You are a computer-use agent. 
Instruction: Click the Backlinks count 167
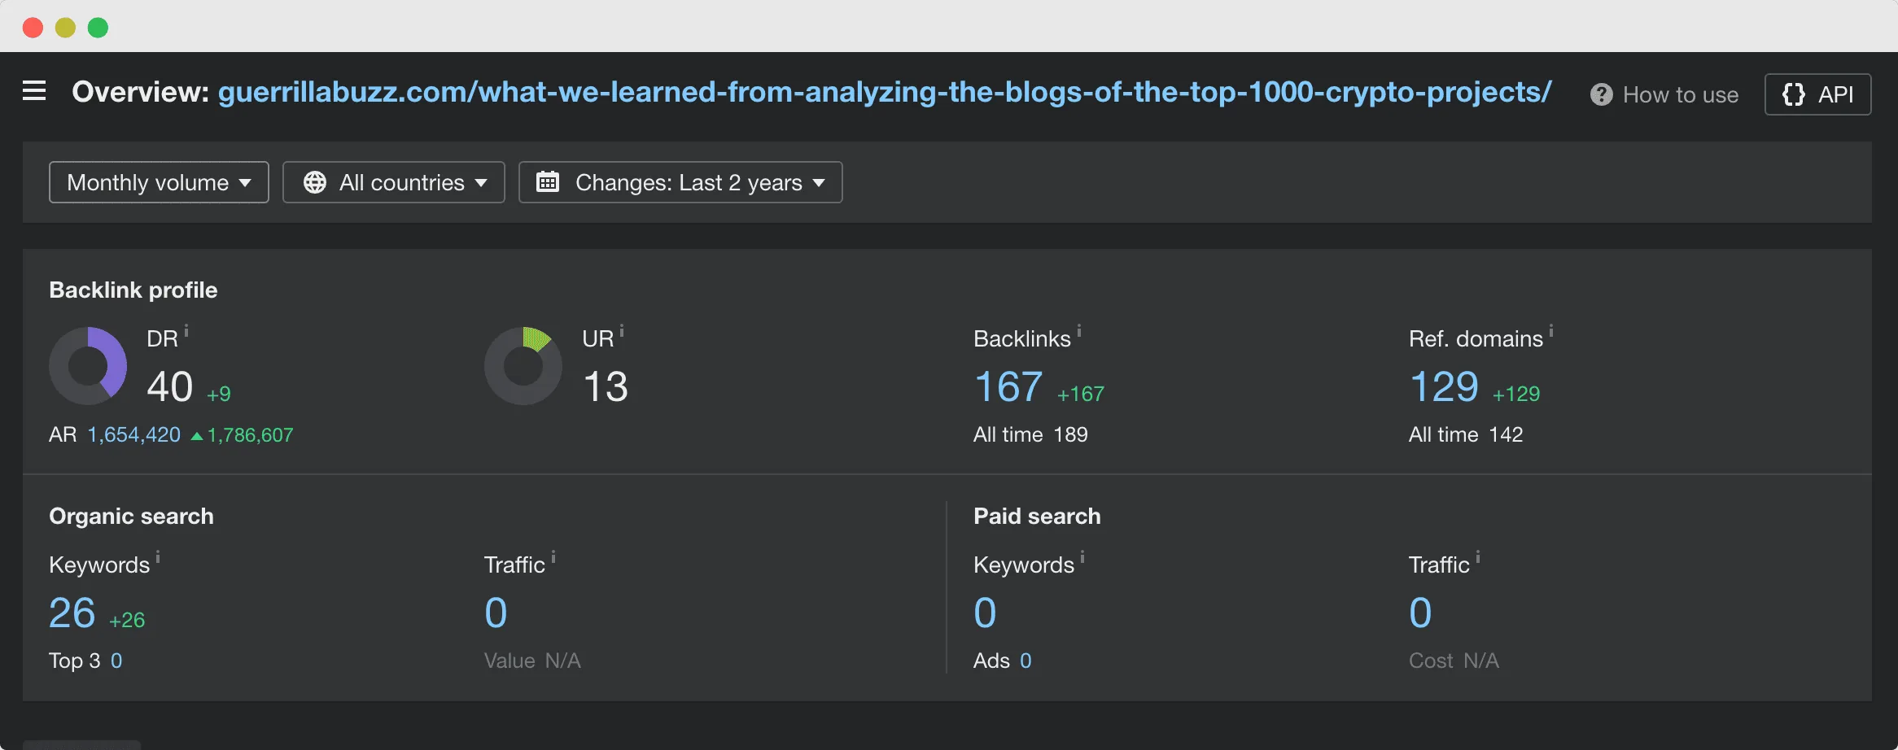point(1008,386)
